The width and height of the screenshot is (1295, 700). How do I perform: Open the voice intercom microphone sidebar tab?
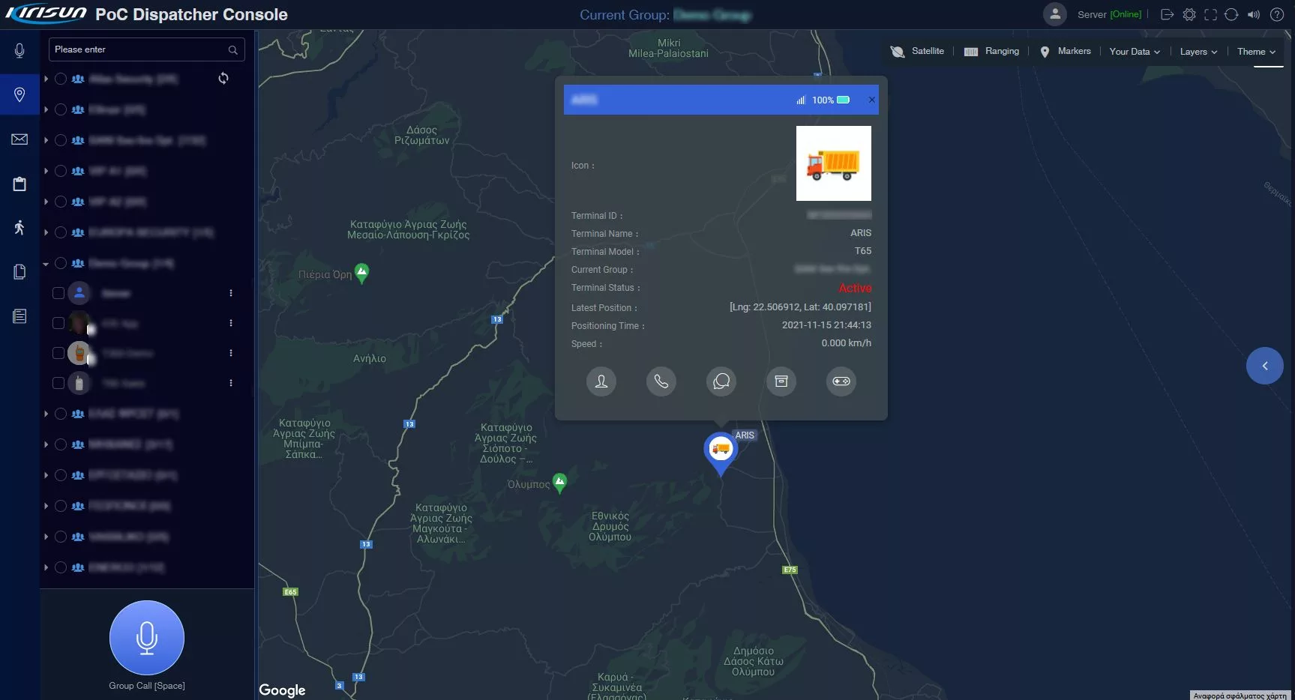point(19,50)
